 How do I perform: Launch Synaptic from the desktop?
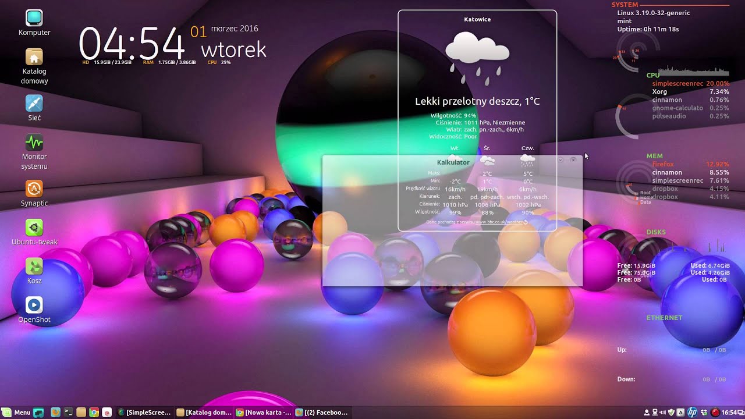click(34, 194)
